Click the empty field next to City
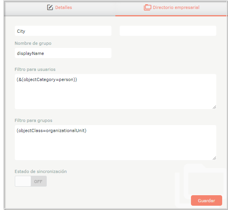The width and height of the screenshot is (228, 210). click(x=168, y=31)
